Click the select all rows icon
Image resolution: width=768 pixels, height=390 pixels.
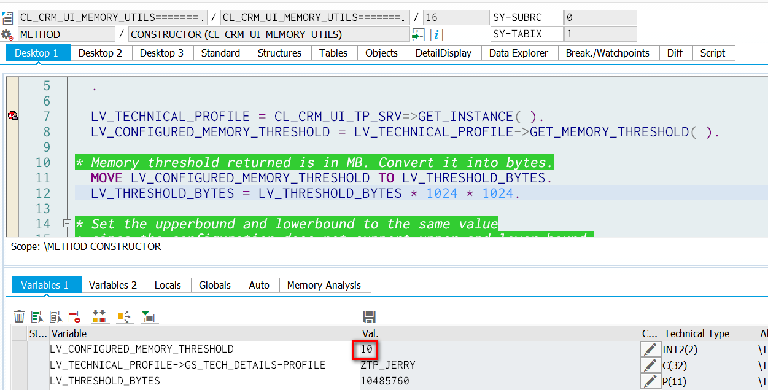click(37, 317)
